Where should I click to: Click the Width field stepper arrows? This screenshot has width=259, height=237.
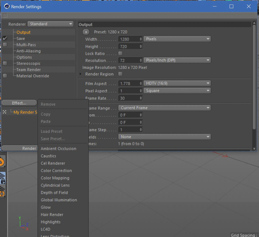[x=141, y=39]
